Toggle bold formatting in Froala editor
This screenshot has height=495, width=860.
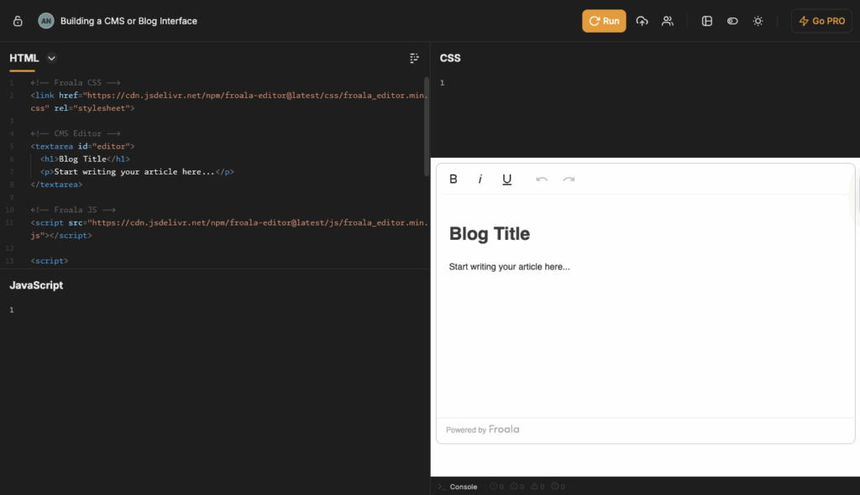453,179
